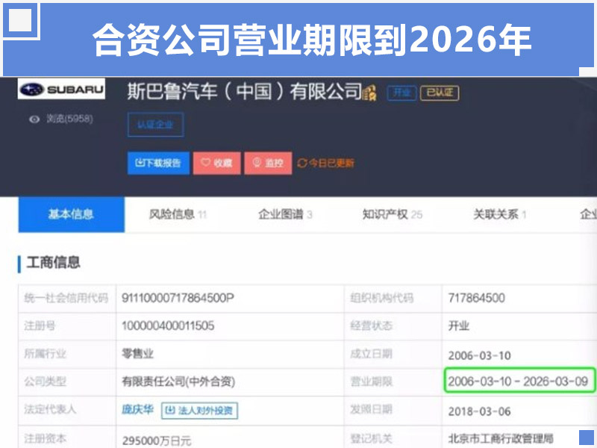Open the 风险信息 tab
Viewport: 597px width, 448px height.
(x=178, y=214)
